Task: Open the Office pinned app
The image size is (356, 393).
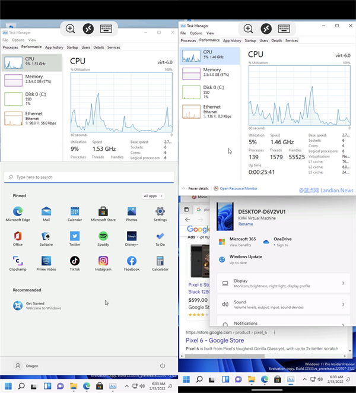Action: pos(18,239)
